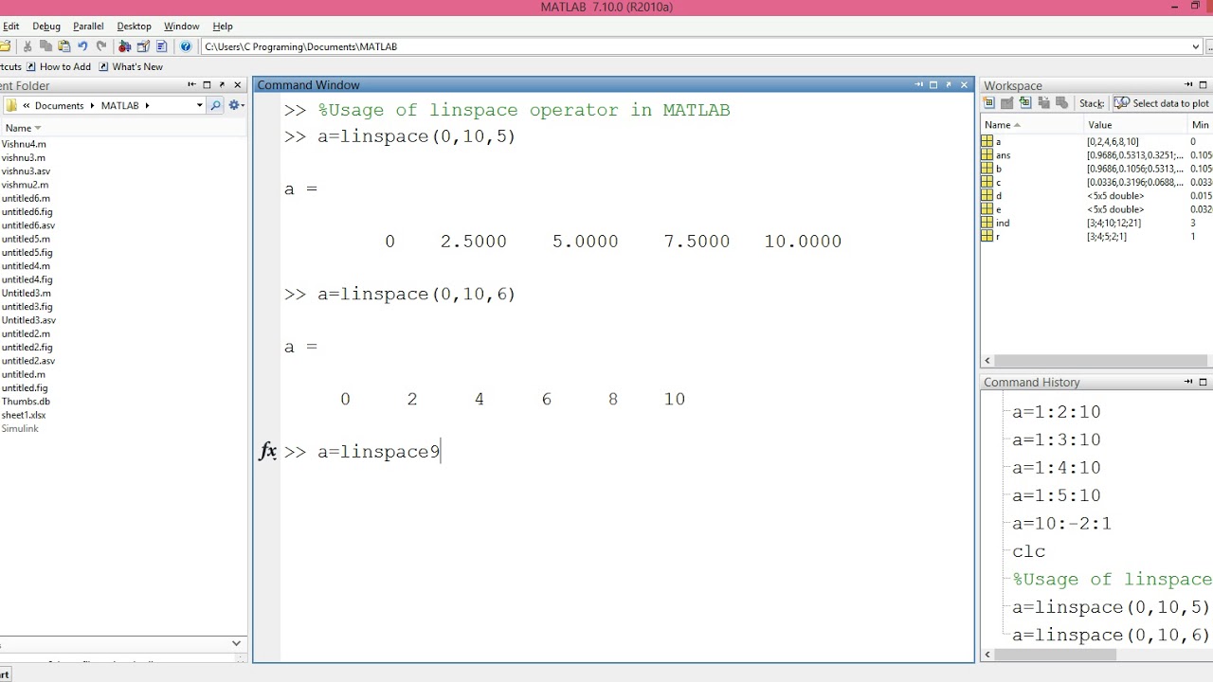This screenshot has height=682, width=1213.
Task: Click Save workspace icon in Workspace toolbar
Action: point(1043,103)
